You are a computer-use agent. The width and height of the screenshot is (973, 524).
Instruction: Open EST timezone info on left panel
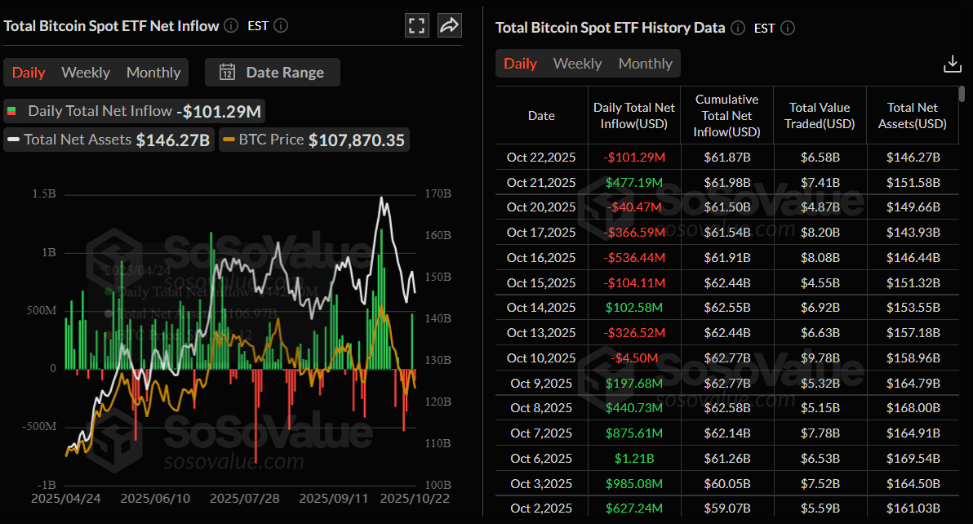click(280, 25)
